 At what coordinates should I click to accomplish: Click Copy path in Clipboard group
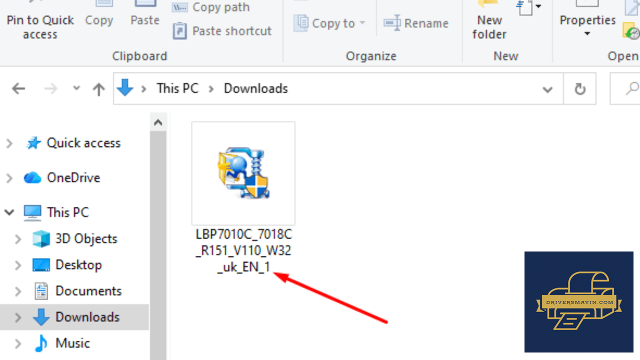pyautogui.click(x=210, y=7)
